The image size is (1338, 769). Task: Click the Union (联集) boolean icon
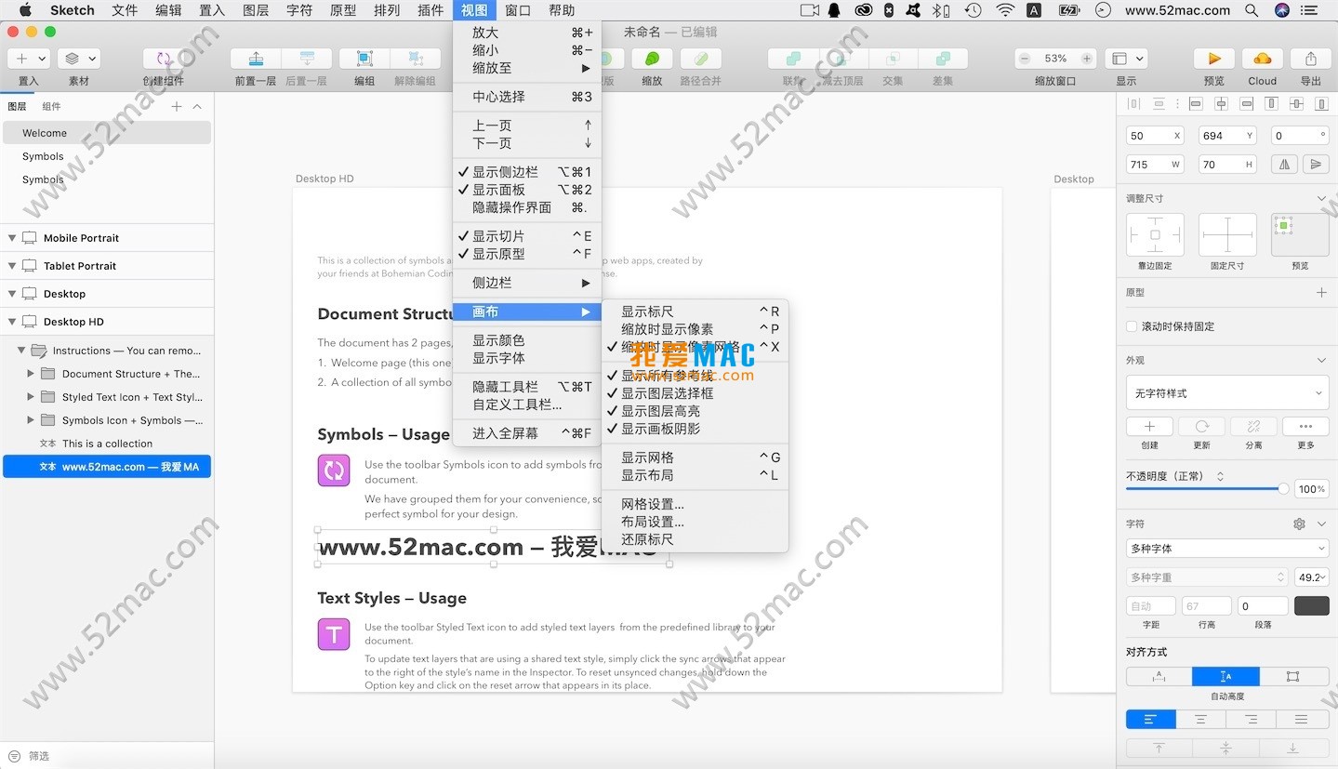click(x=793, y=59)
